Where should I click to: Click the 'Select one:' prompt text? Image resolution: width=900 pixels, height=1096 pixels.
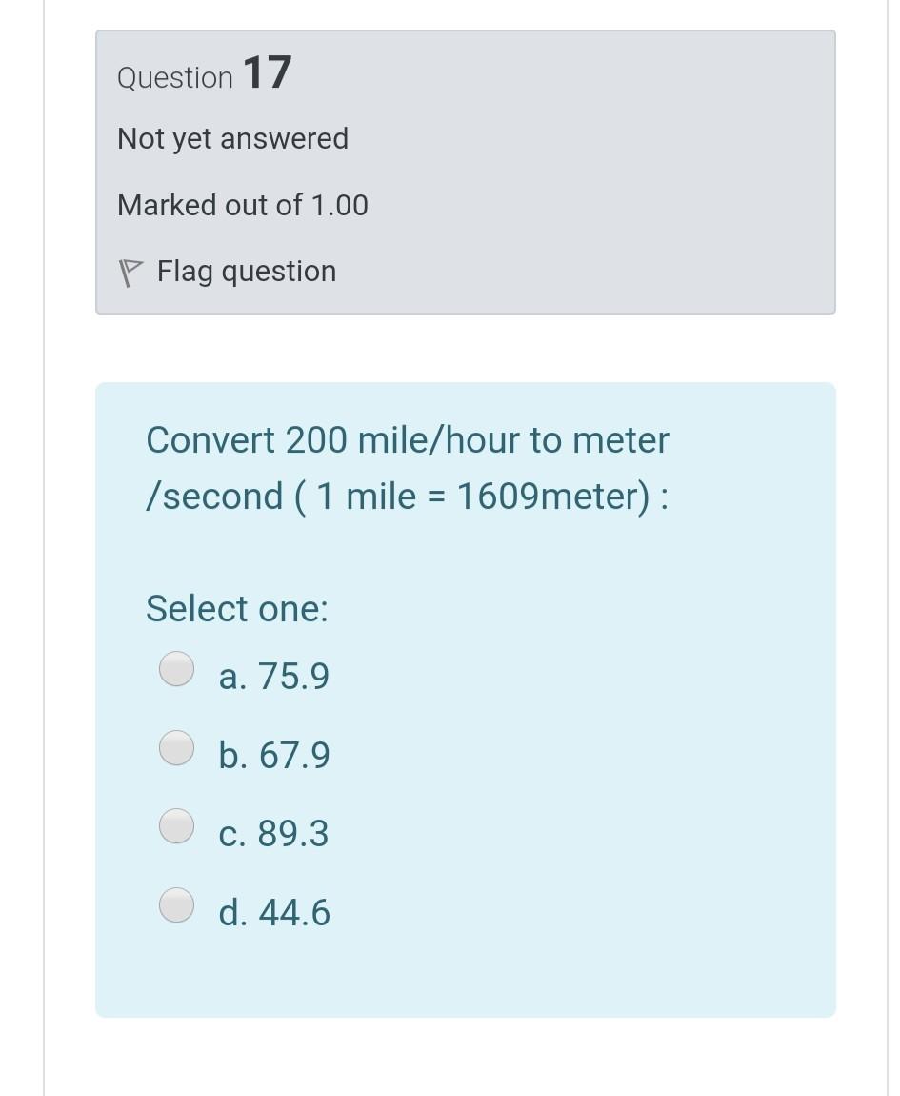tap(237, 608)
